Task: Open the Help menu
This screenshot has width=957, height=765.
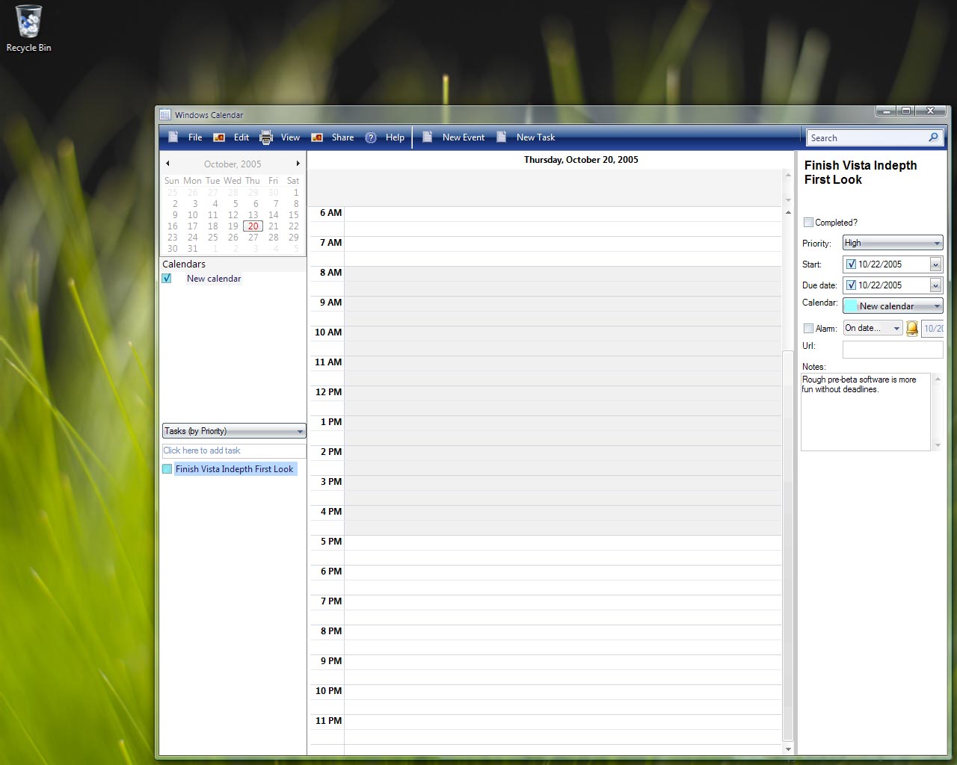Action: pos(395,137)
